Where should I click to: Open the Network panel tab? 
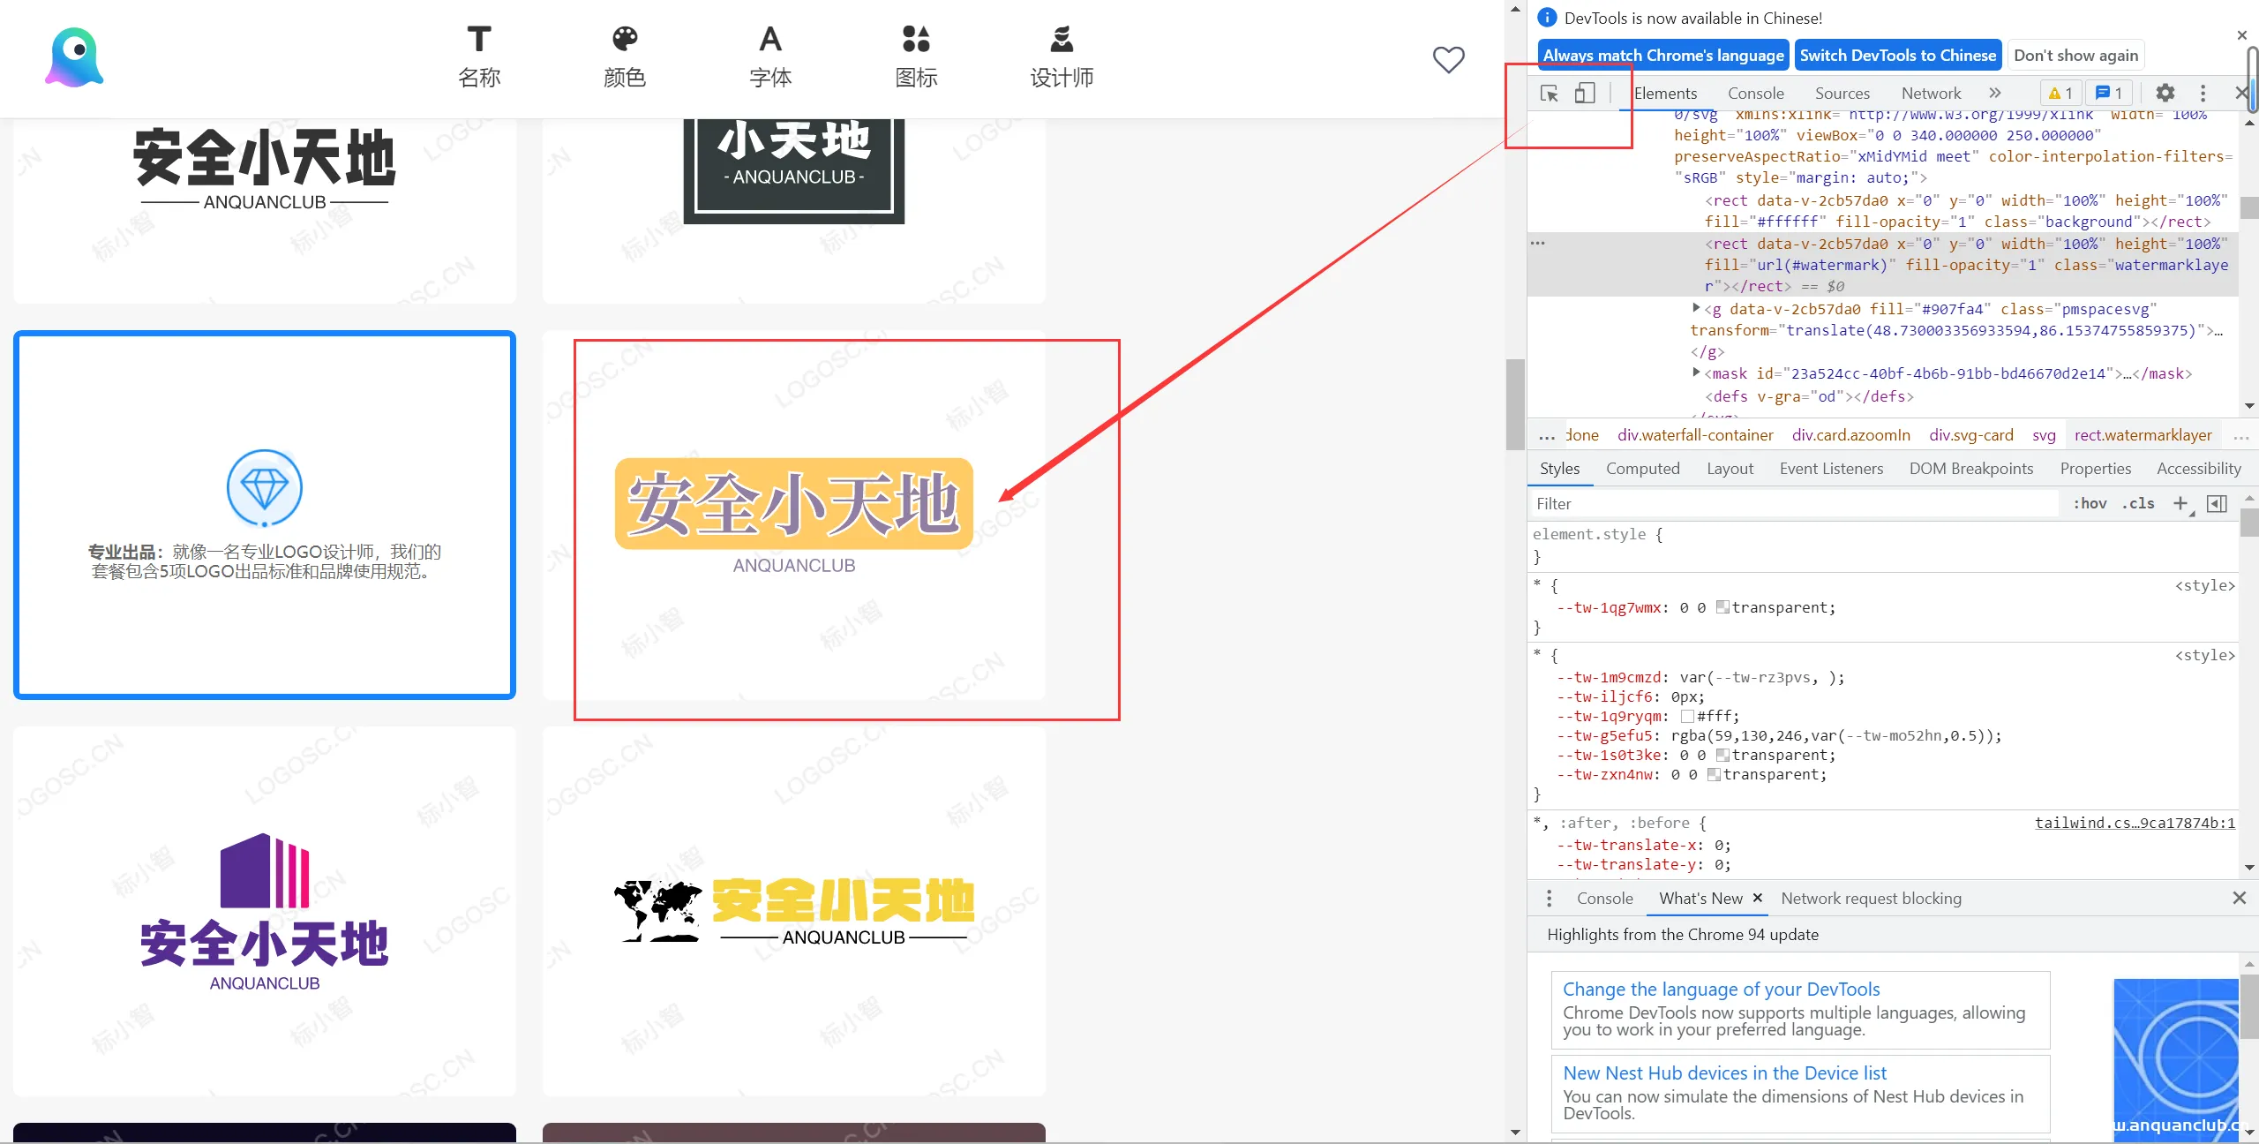pos(1930,93)
